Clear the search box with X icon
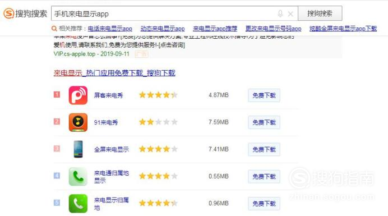The image size is (388, 216). pyautogui.click(x=290, y=14)
